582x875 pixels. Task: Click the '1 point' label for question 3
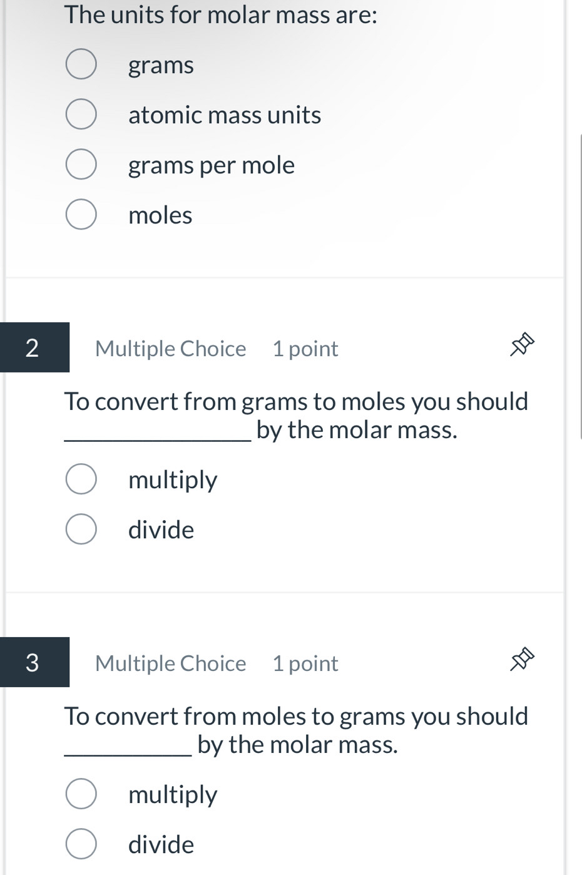pos(305,663)
